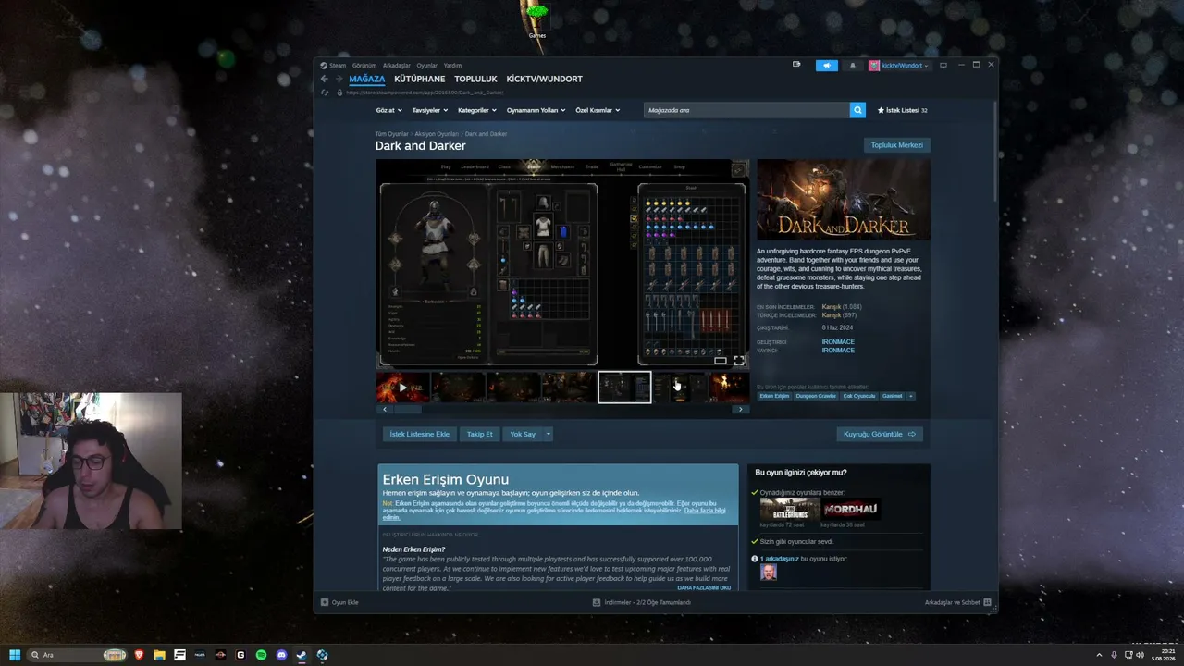Viewport: 1184px width, 666px height.
Task: Open the MORDHAU similar game image
Action: tap(849, 510)
